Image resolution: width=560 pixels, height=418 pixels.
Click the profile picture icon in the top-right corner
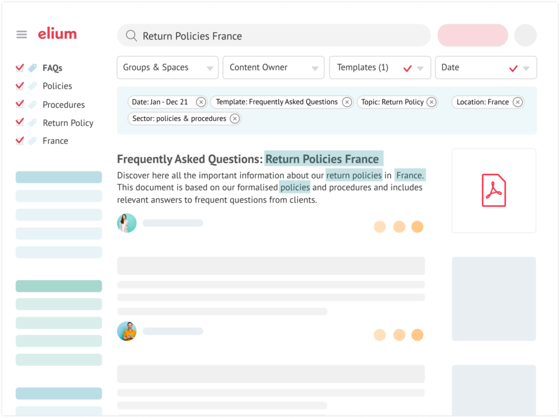click(x=525, y=35)
